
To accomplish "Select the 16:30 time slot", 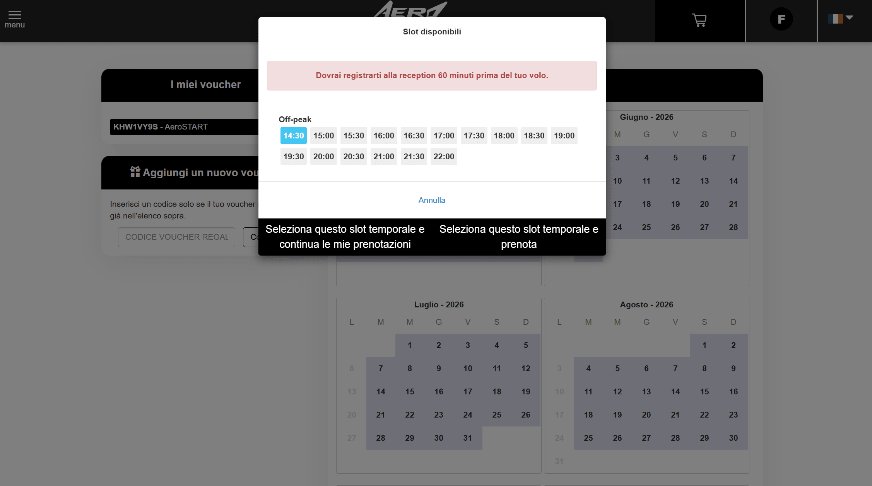I will tap(414, 136).
